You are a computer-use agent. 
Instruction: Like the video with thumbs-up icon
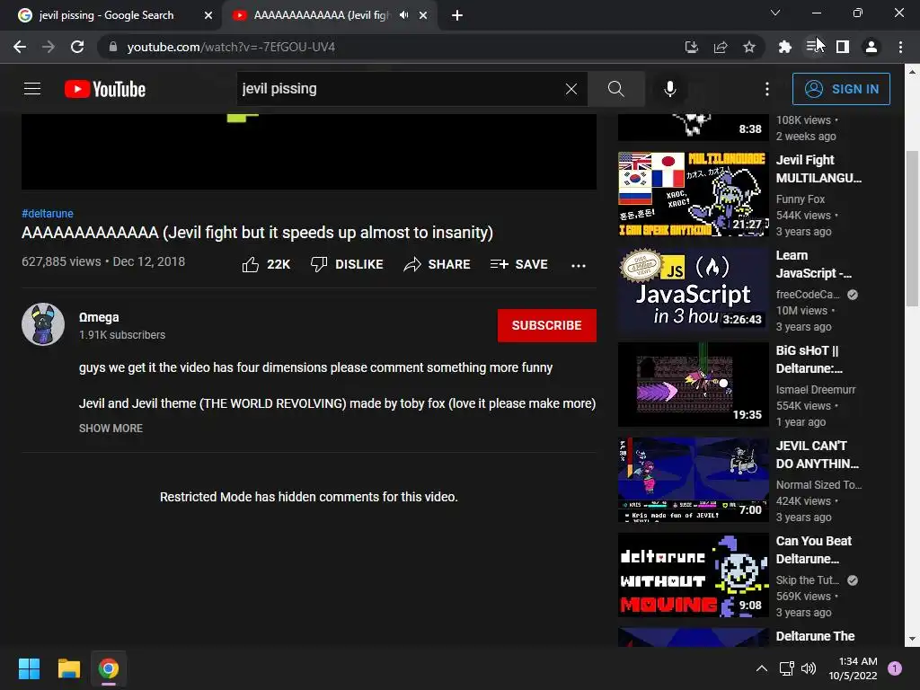coord(251,265)
